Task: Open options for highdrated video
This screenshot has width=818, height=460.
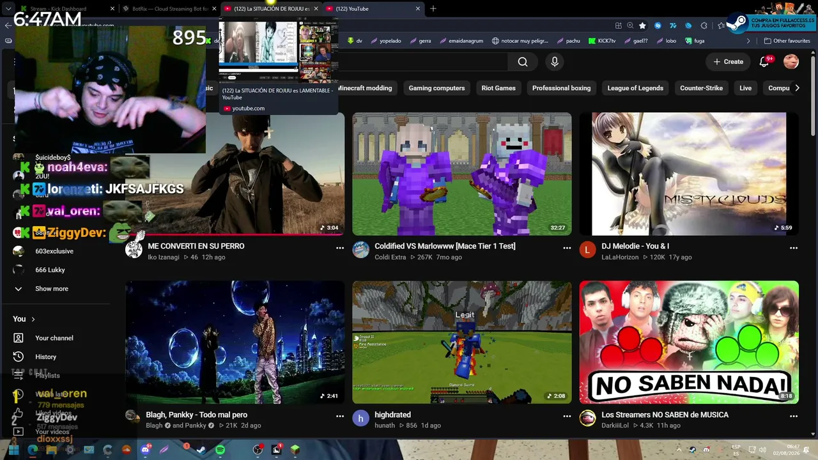Action: (x=567, y=416)
